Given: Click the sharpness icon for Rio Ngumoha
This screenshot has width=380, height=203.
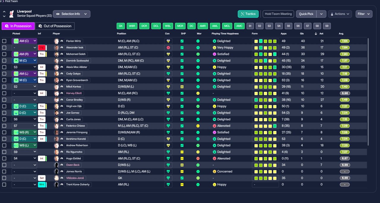Looking at the screenshot, I should pyautogui.click(x=182, y=152).
